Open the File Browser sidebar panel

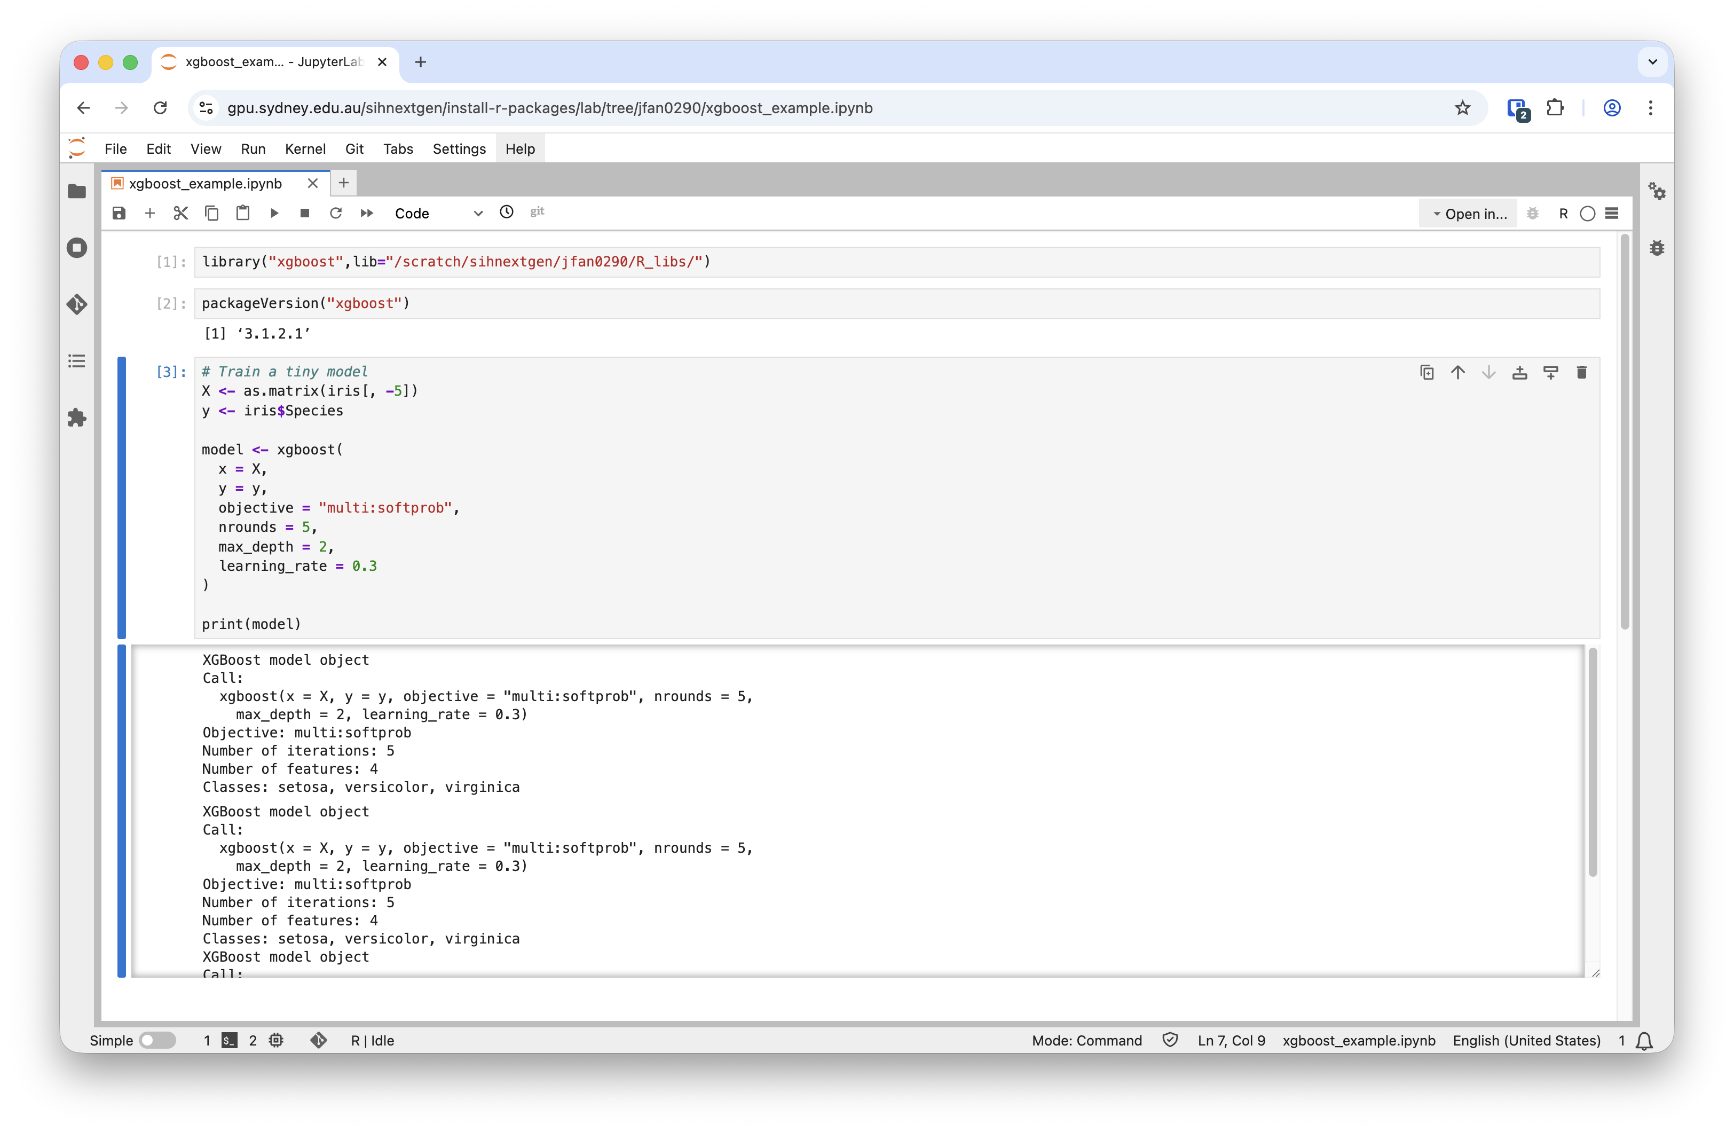pyautogui.click(x=76, y=192)
